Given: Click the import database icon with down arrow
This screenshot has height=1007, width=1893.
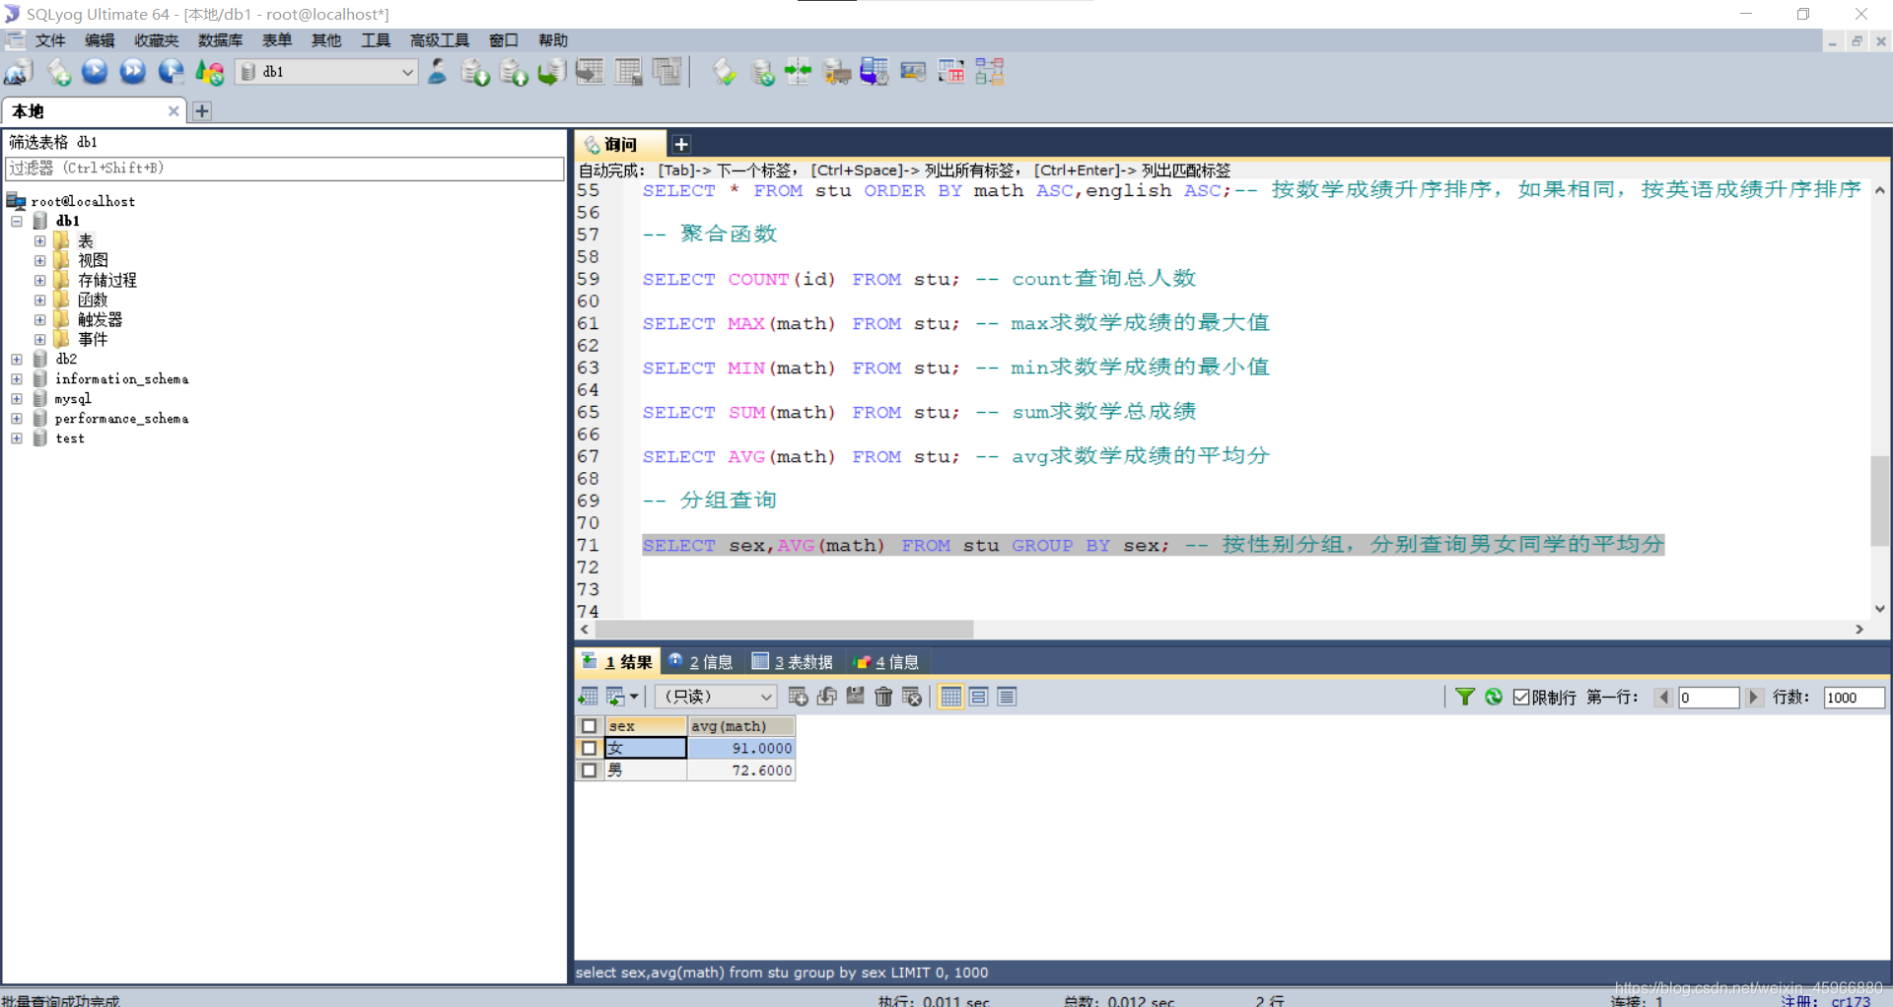Looking at the screenshot, I should 475,72.
